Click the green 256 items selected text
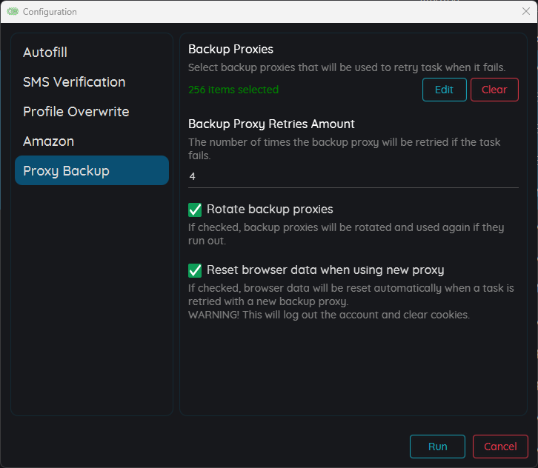 coord(233,90)
